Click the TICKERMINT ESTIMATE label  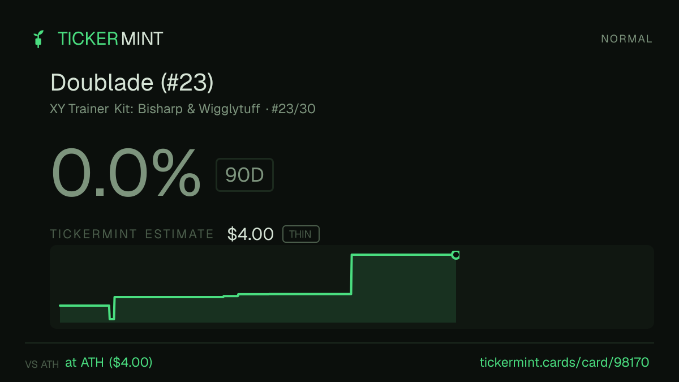click(132, 234)
